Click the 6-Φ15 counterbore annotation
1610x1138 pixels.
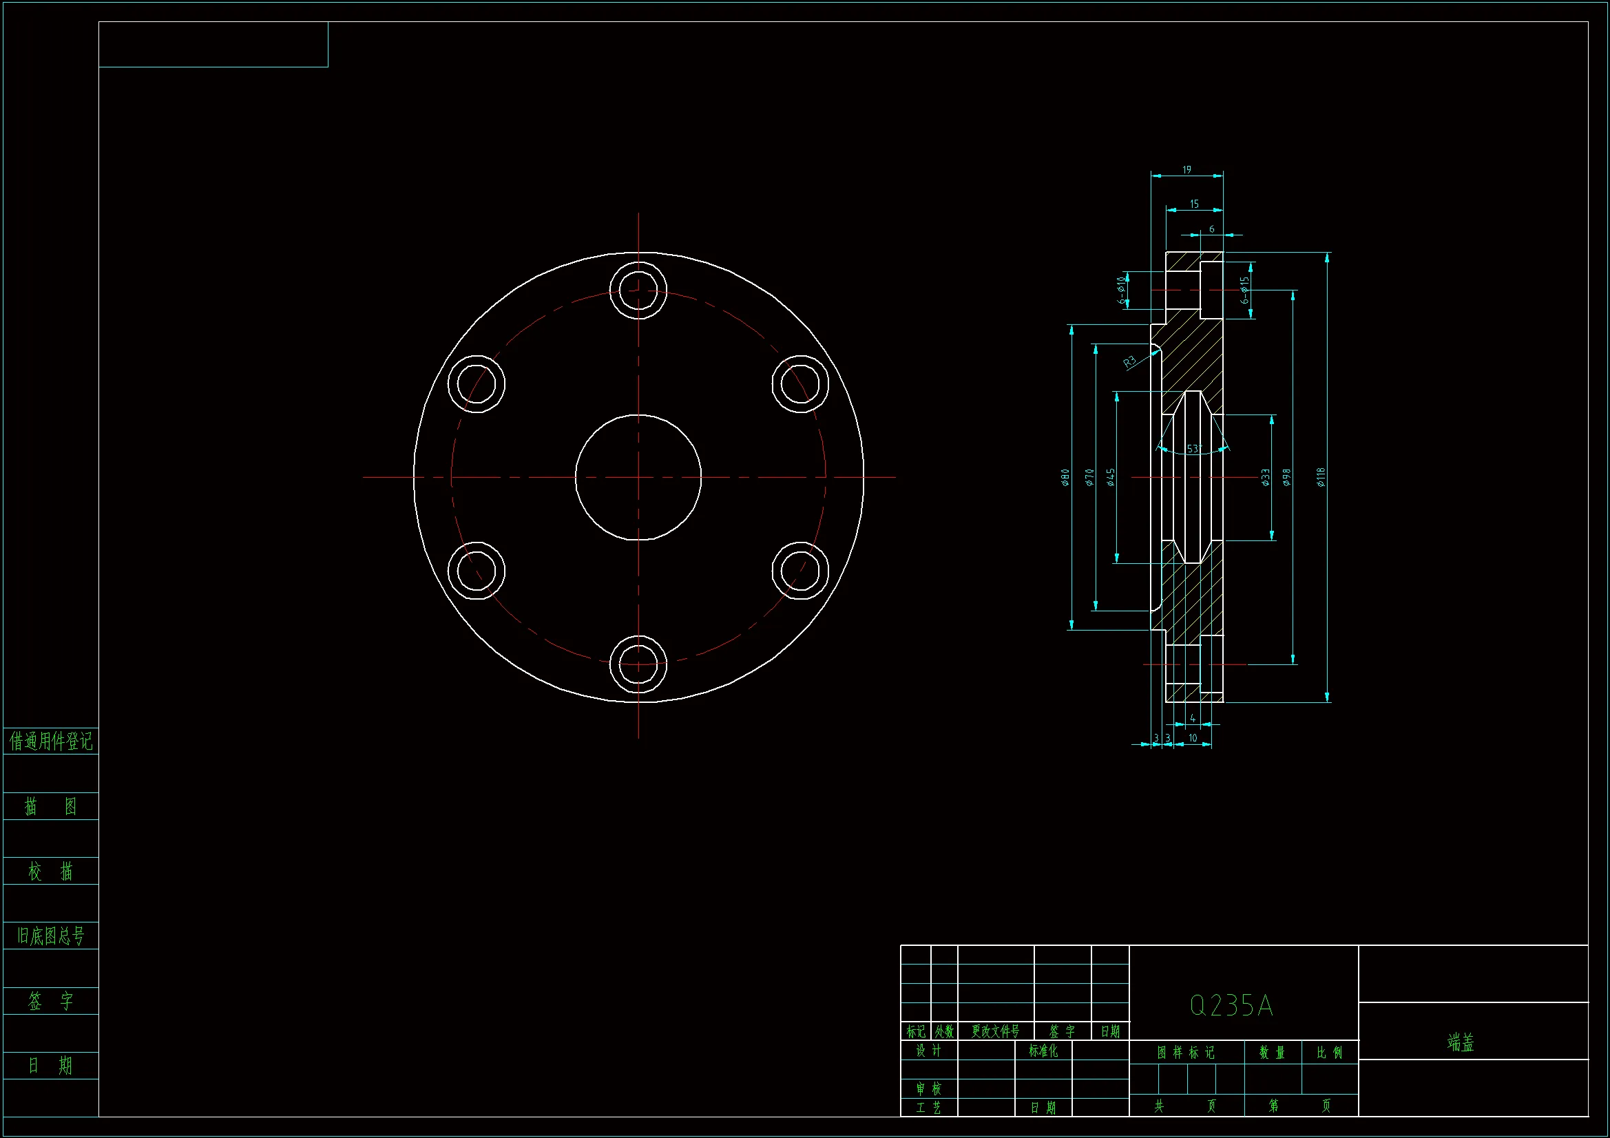pos(1244,290)
